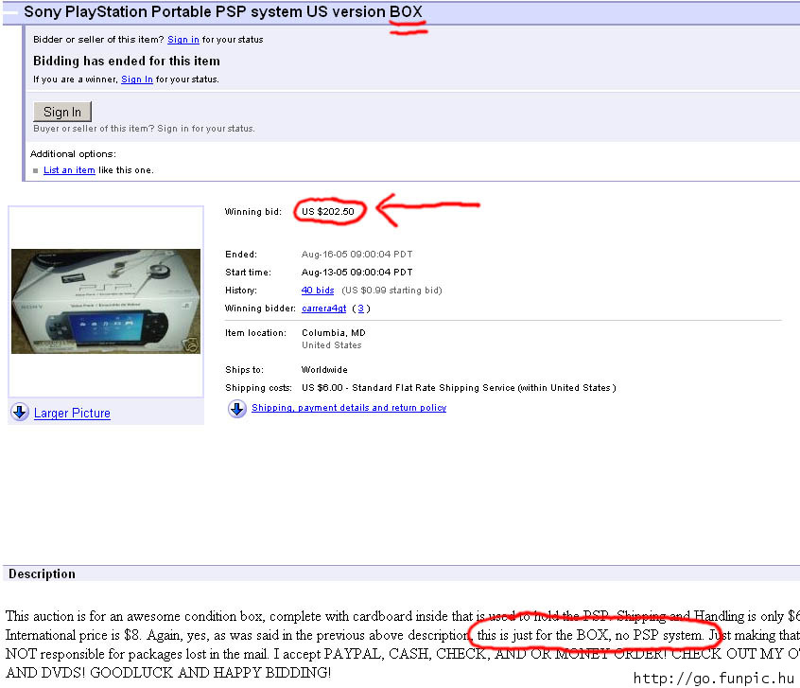
Task: Click the 'US $202.50' winning bid value
Action: point(327,211)
